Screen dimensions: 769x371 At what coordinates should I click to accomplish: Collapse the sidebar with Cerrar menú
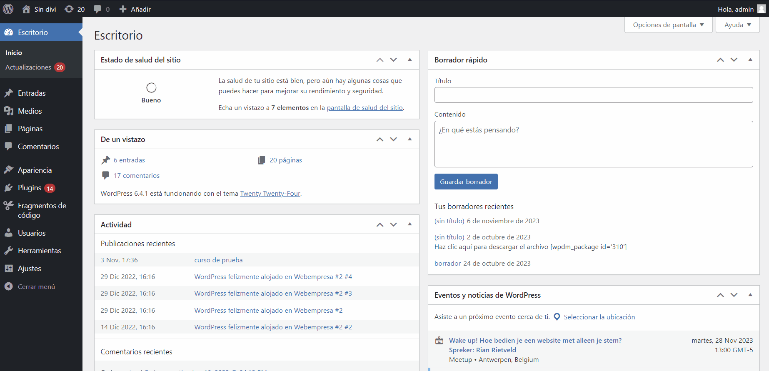point(36,286)
